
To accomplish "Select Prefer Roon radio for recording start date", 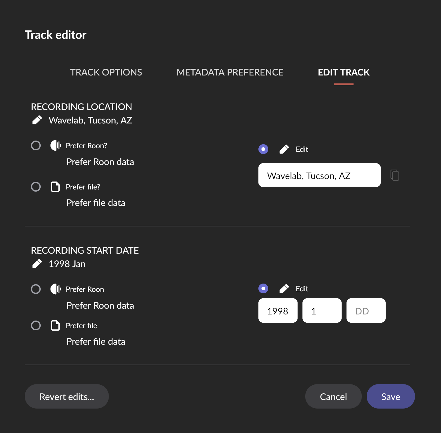I will (x=36, y=289).
